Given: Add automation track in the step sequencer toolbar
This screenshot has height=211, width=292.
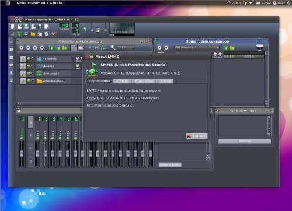Looking at the screenshot, I should pyautogui.click(x=232, y=48).
